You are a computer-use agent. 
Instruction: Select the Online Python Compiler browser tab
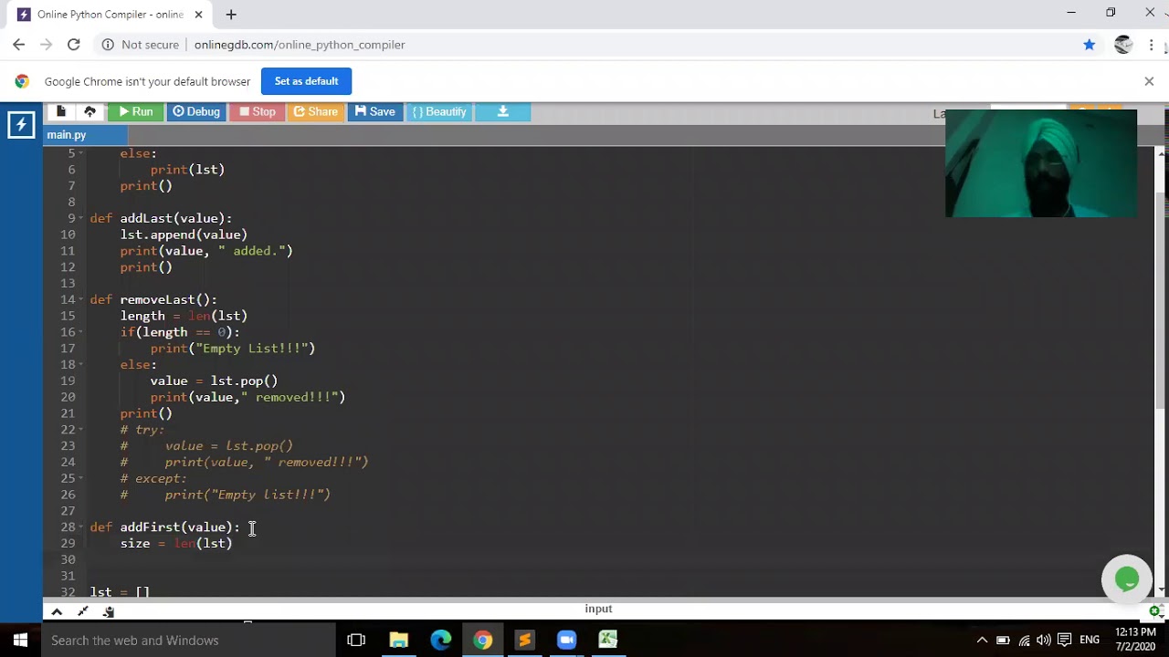click(111, 15)
